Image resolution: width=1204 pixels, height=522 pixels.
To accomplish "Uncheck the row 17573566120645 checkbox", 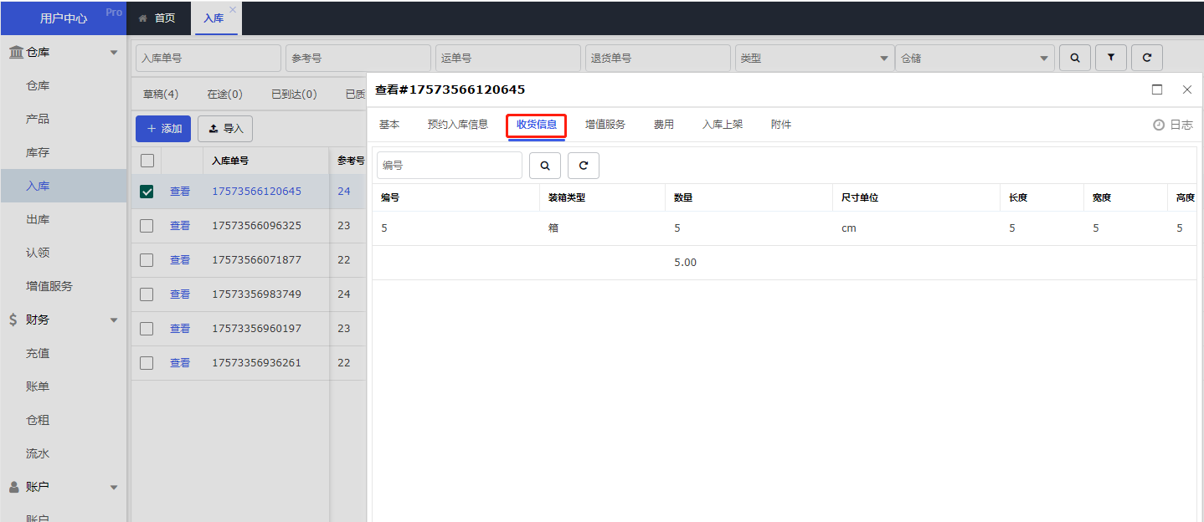I will coord(147,192).
